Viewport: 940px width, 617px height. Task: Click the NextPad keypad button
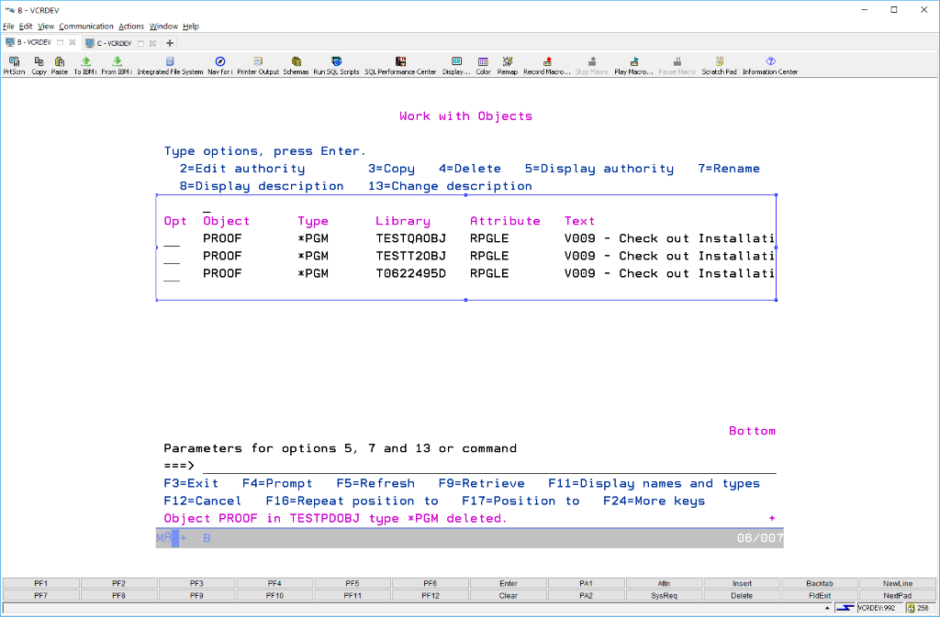pyautogui.click(x=898, y=596)
